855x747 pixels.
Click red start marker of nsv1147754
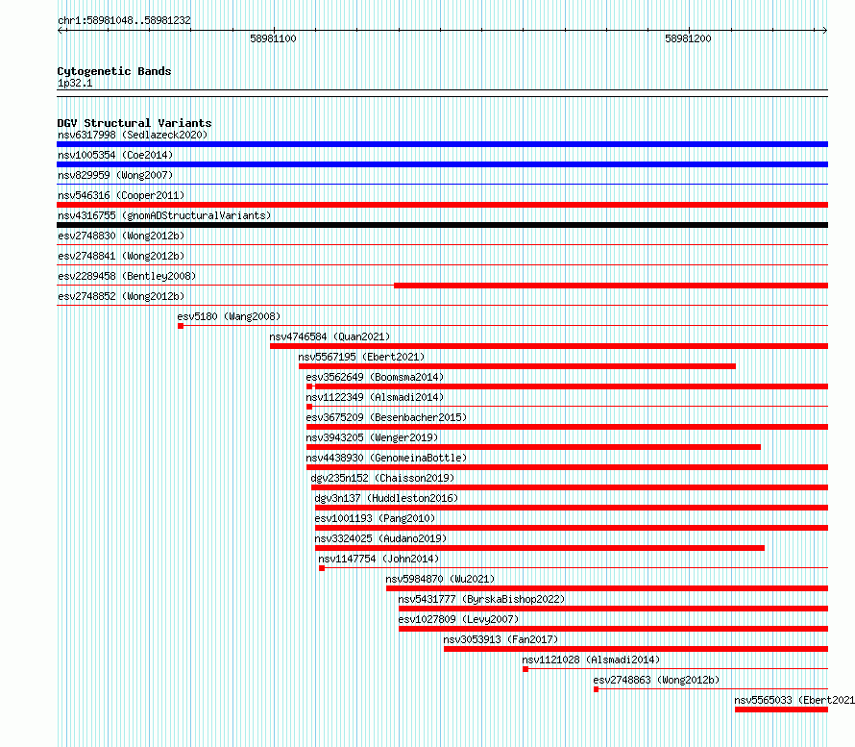click(x=322, y=568)
